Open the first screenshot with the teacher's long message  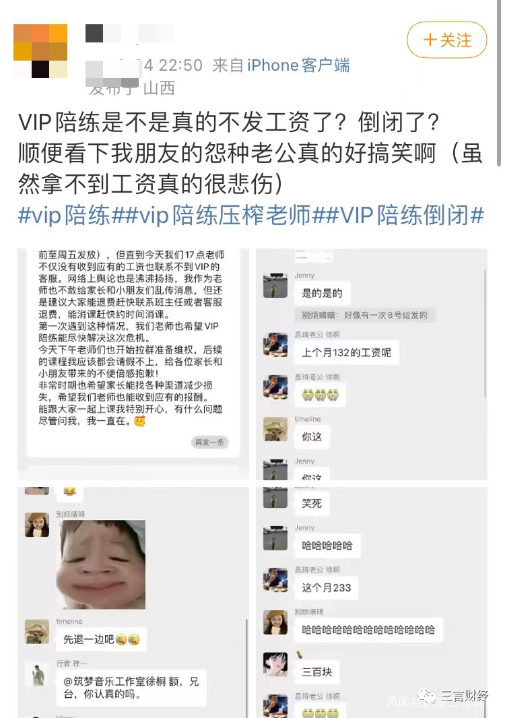click(133, 364)
